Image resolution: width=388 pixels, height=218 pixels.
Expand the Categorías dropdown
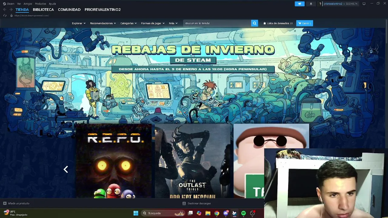[129, 23]
